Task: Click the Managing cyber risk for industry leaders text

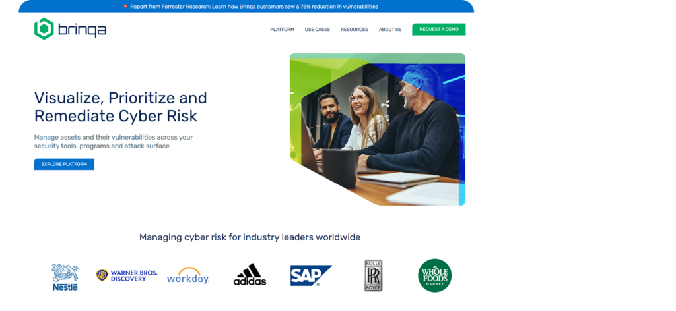Action: tap(250, 237)
